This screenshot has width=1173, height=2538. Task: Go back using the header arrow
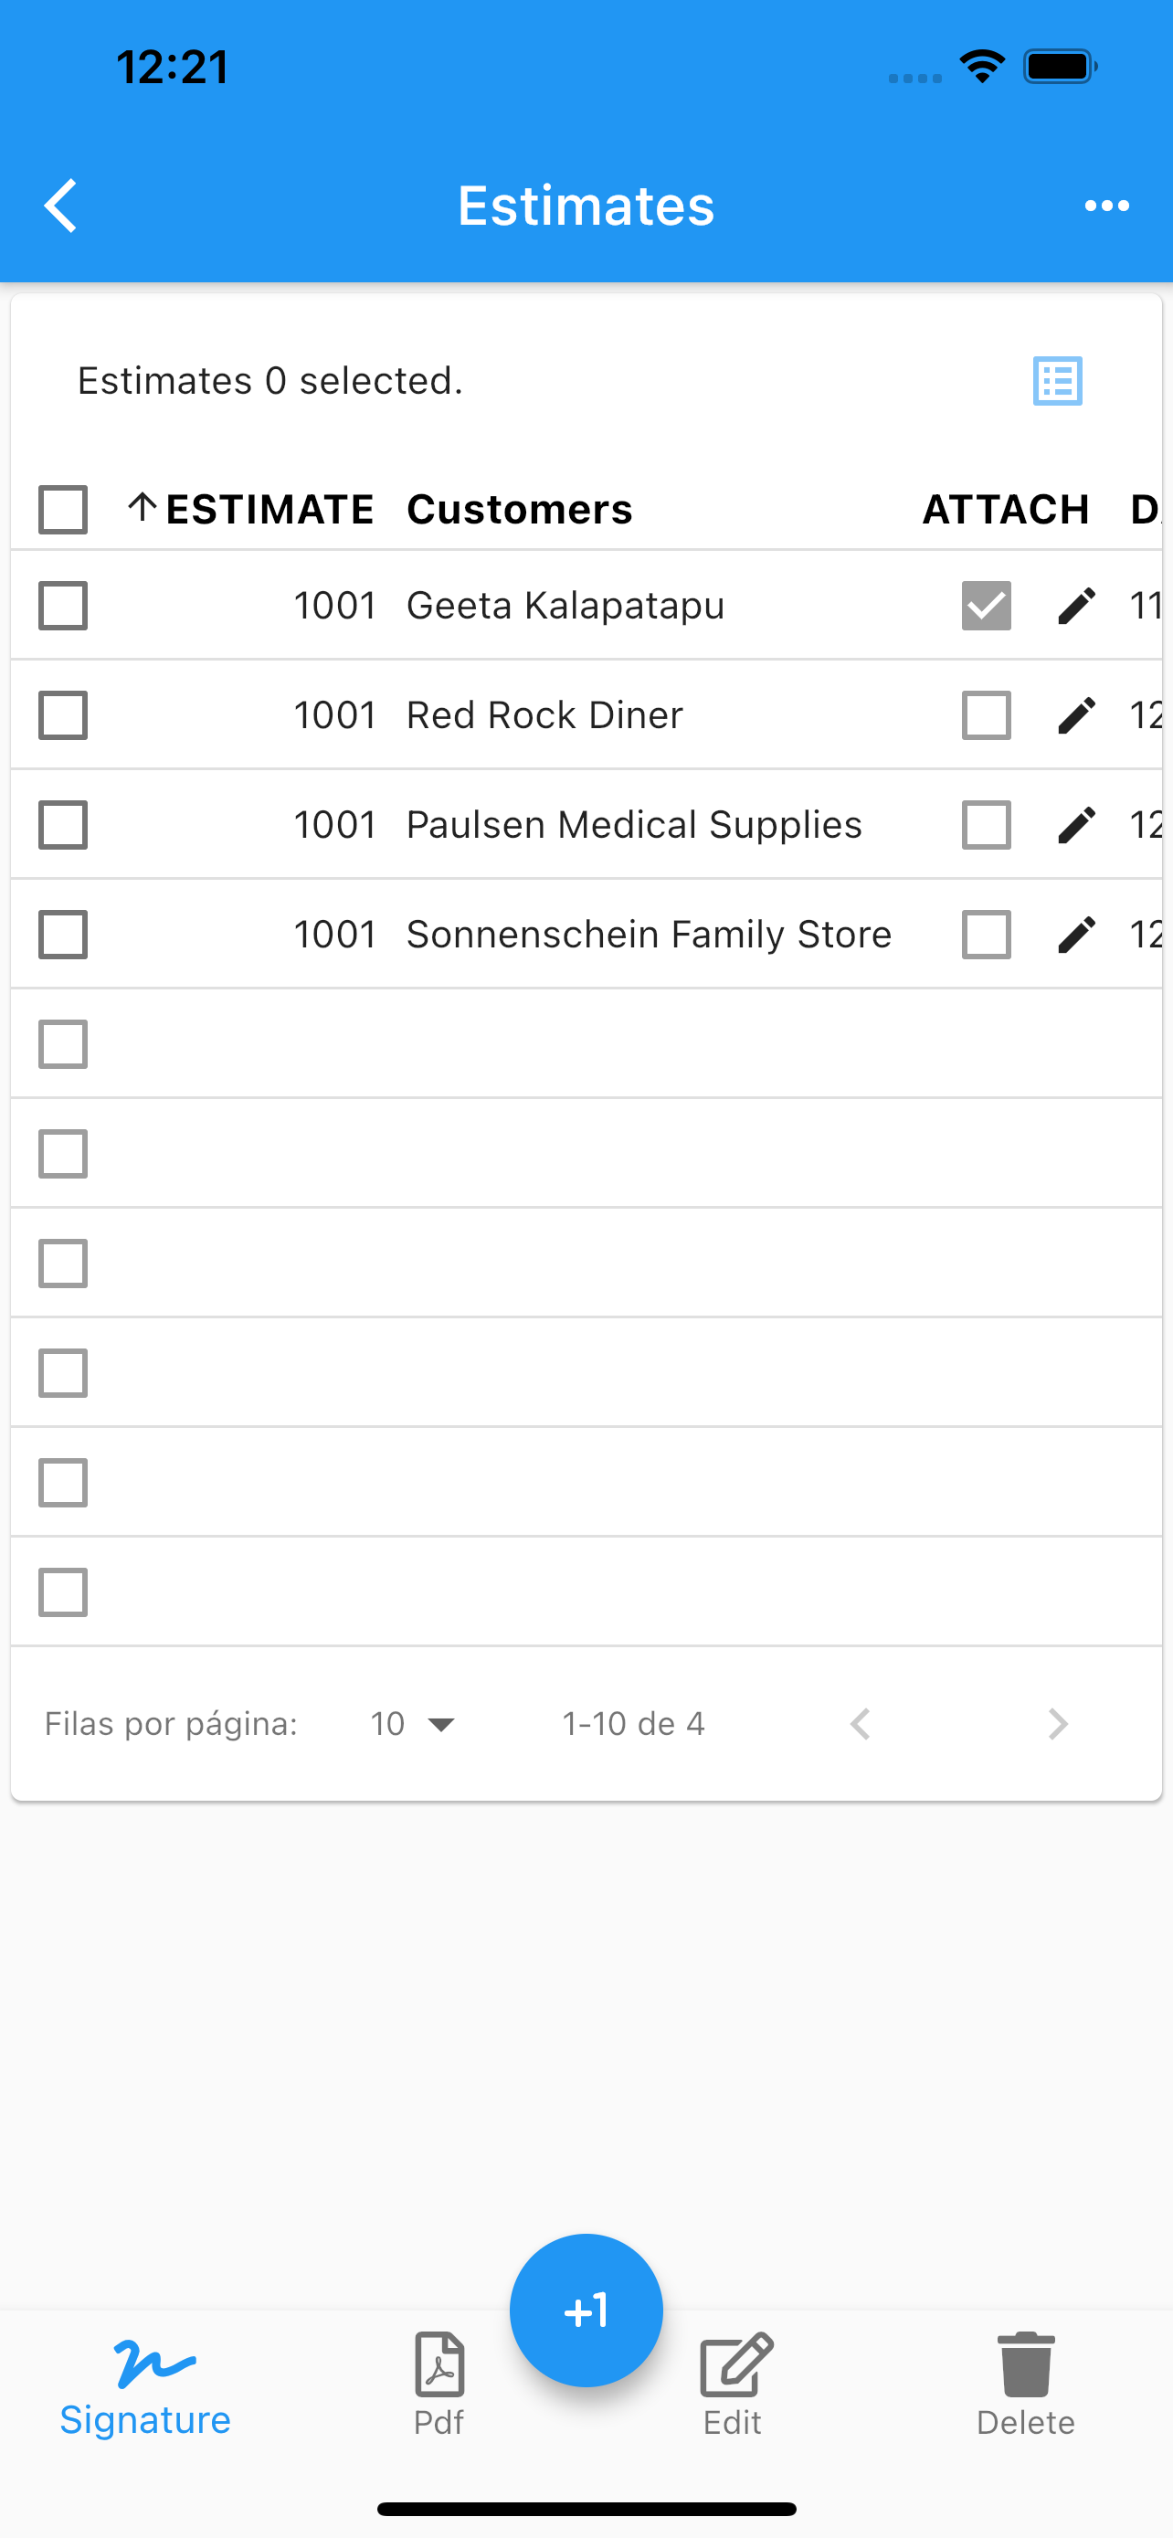pos(61,206)
